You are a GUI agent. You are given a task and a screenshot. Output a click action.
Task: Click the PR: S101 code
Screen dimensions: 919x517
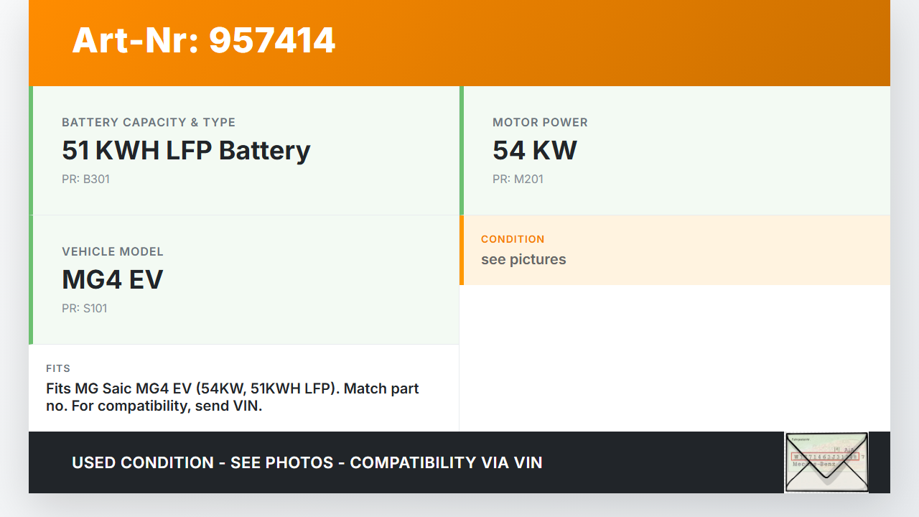pyautogui.click(x=85, y=308)
